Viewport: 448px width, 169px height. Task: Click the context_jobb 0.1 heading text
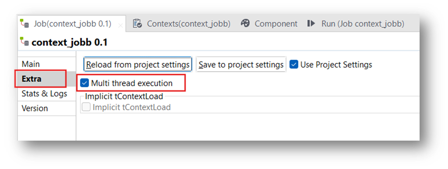click(69, 42)
